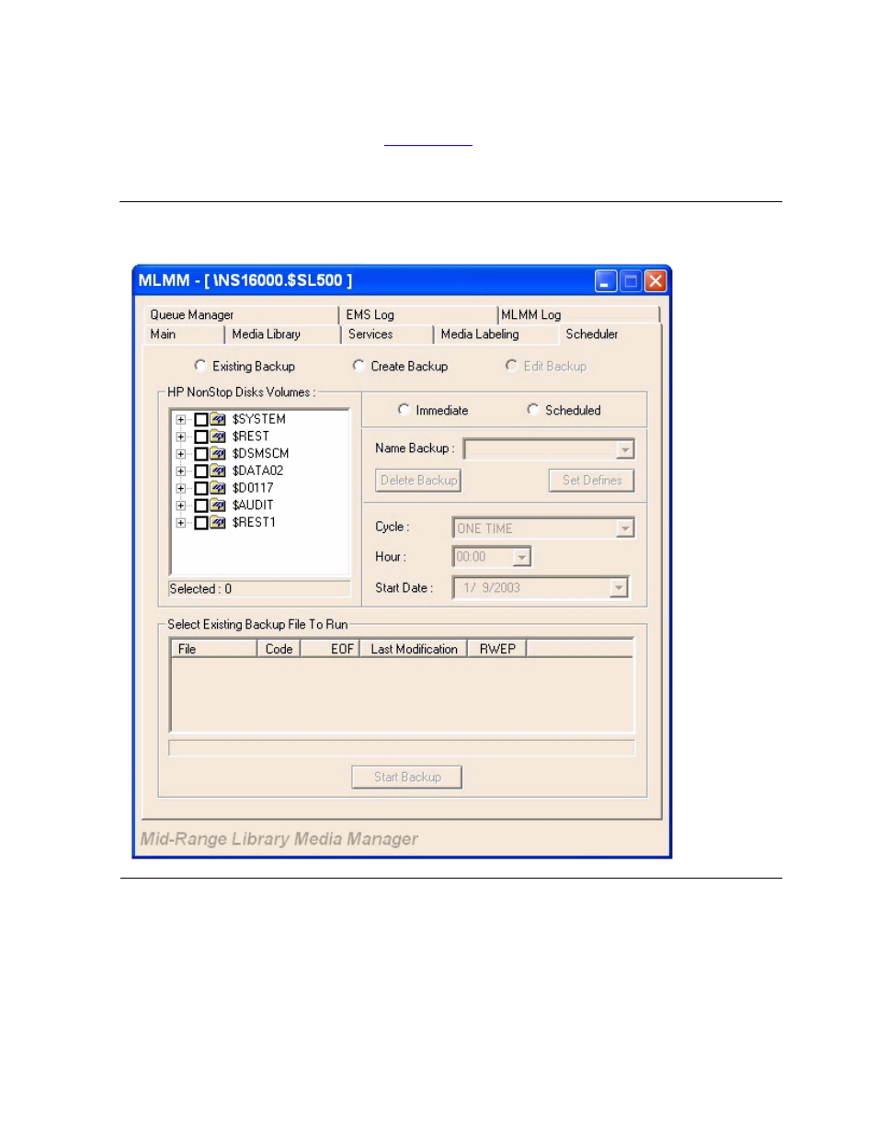Sort by the RWEP column header
Viewport: 877px width, 1135px height.
(x=497, y=649)
